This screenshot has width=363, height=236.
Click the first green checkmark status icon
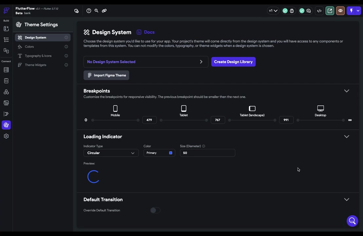pos(285,11)
